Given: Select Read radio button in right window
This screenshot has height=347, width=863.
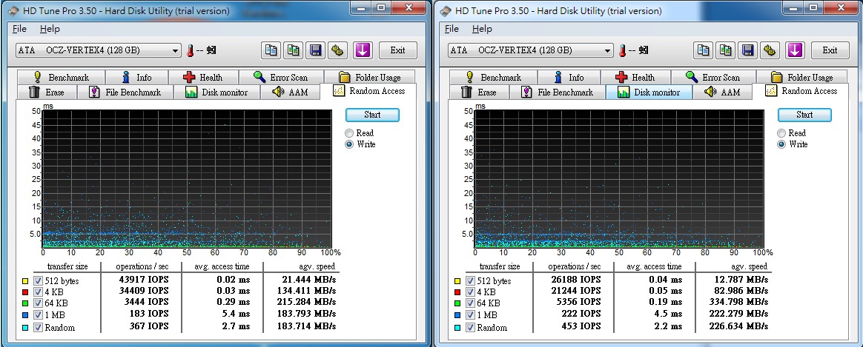Looking at the screenshot, I should (x=781, y=133).
